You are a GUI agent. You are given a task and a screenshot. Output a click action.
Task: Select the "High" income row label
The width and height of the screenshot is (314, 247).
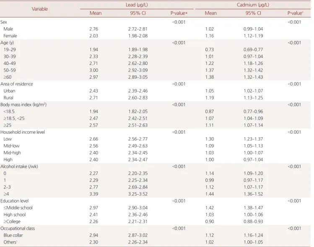[x=8, y=160]
